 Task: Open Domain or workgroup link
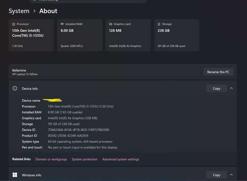(51, 159)
